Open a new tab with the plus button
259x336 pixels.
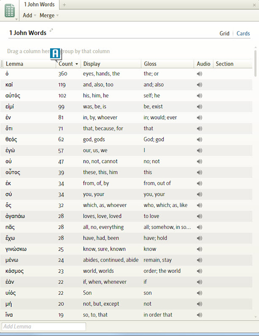[64, 5]
